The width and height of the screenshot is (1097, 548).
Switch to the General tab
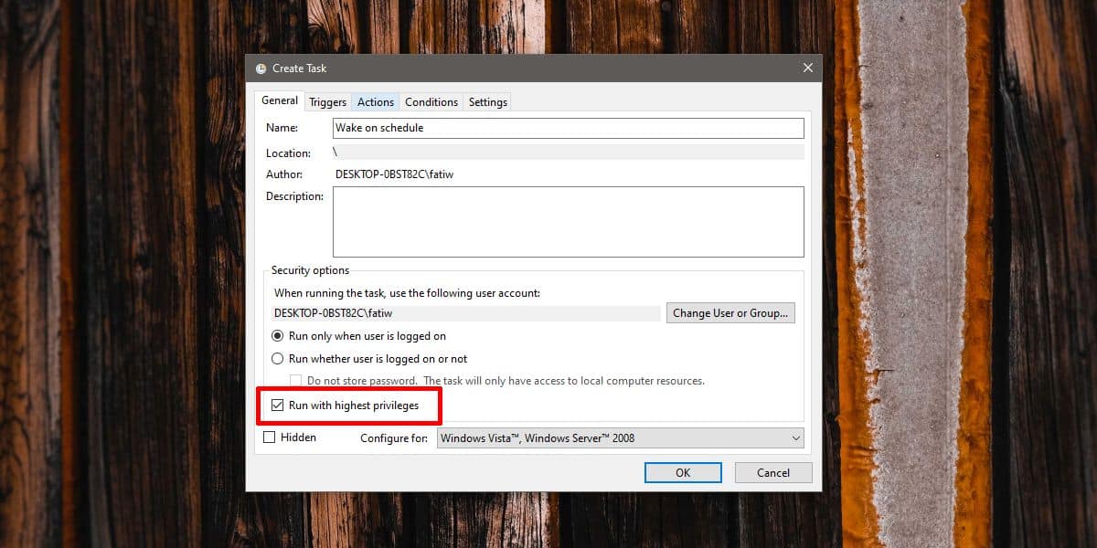pos(280,100)
